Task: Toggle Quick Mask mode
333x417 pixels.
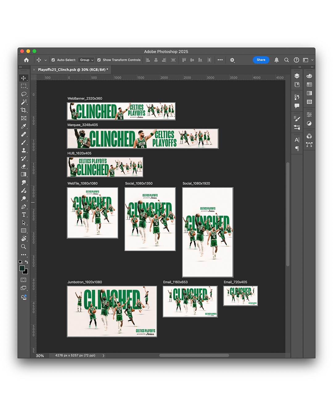Action: pos(23,280)
